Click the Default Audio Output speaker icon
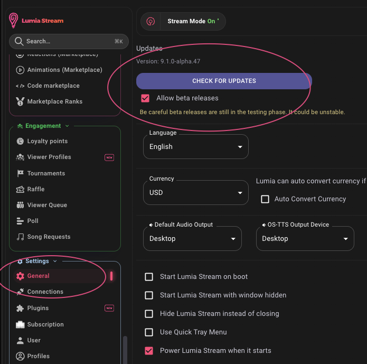367x364 pixels. 151,225
